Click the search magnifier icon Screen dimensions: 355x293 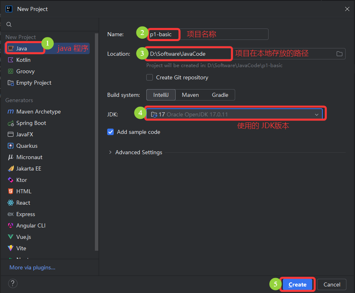tap(9, 24)
